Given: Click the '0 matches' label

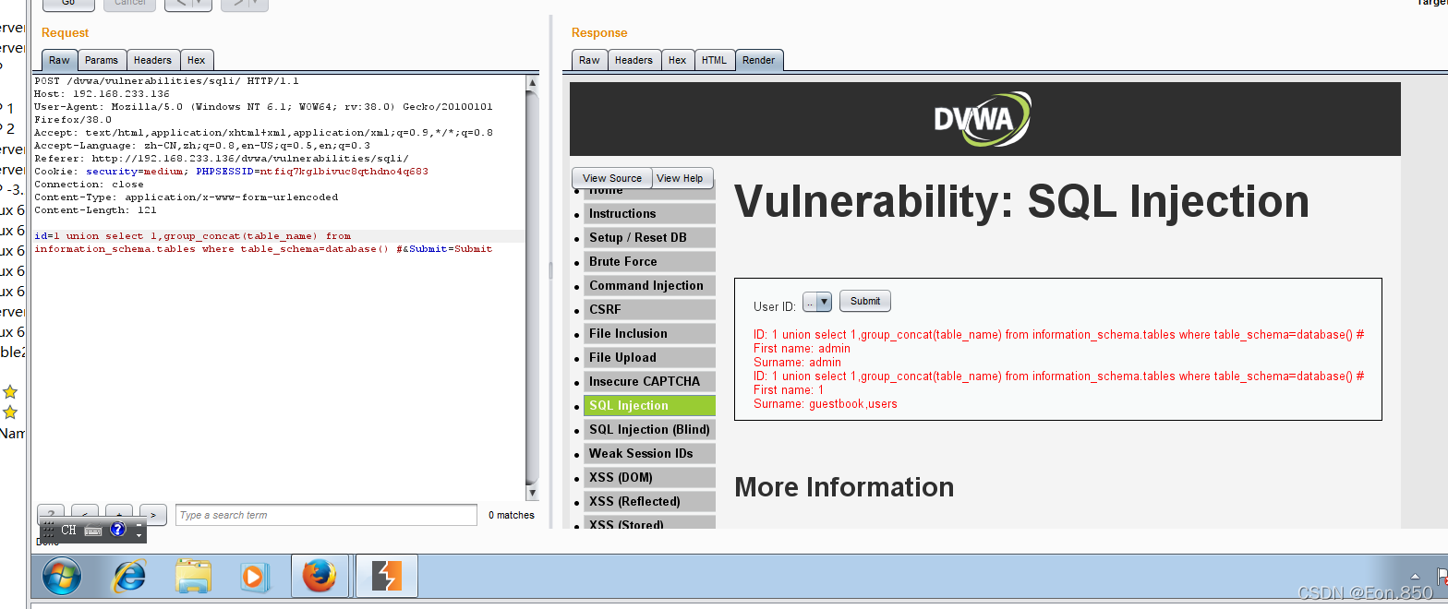Looking at the screenshot, I should pos(512,515).
